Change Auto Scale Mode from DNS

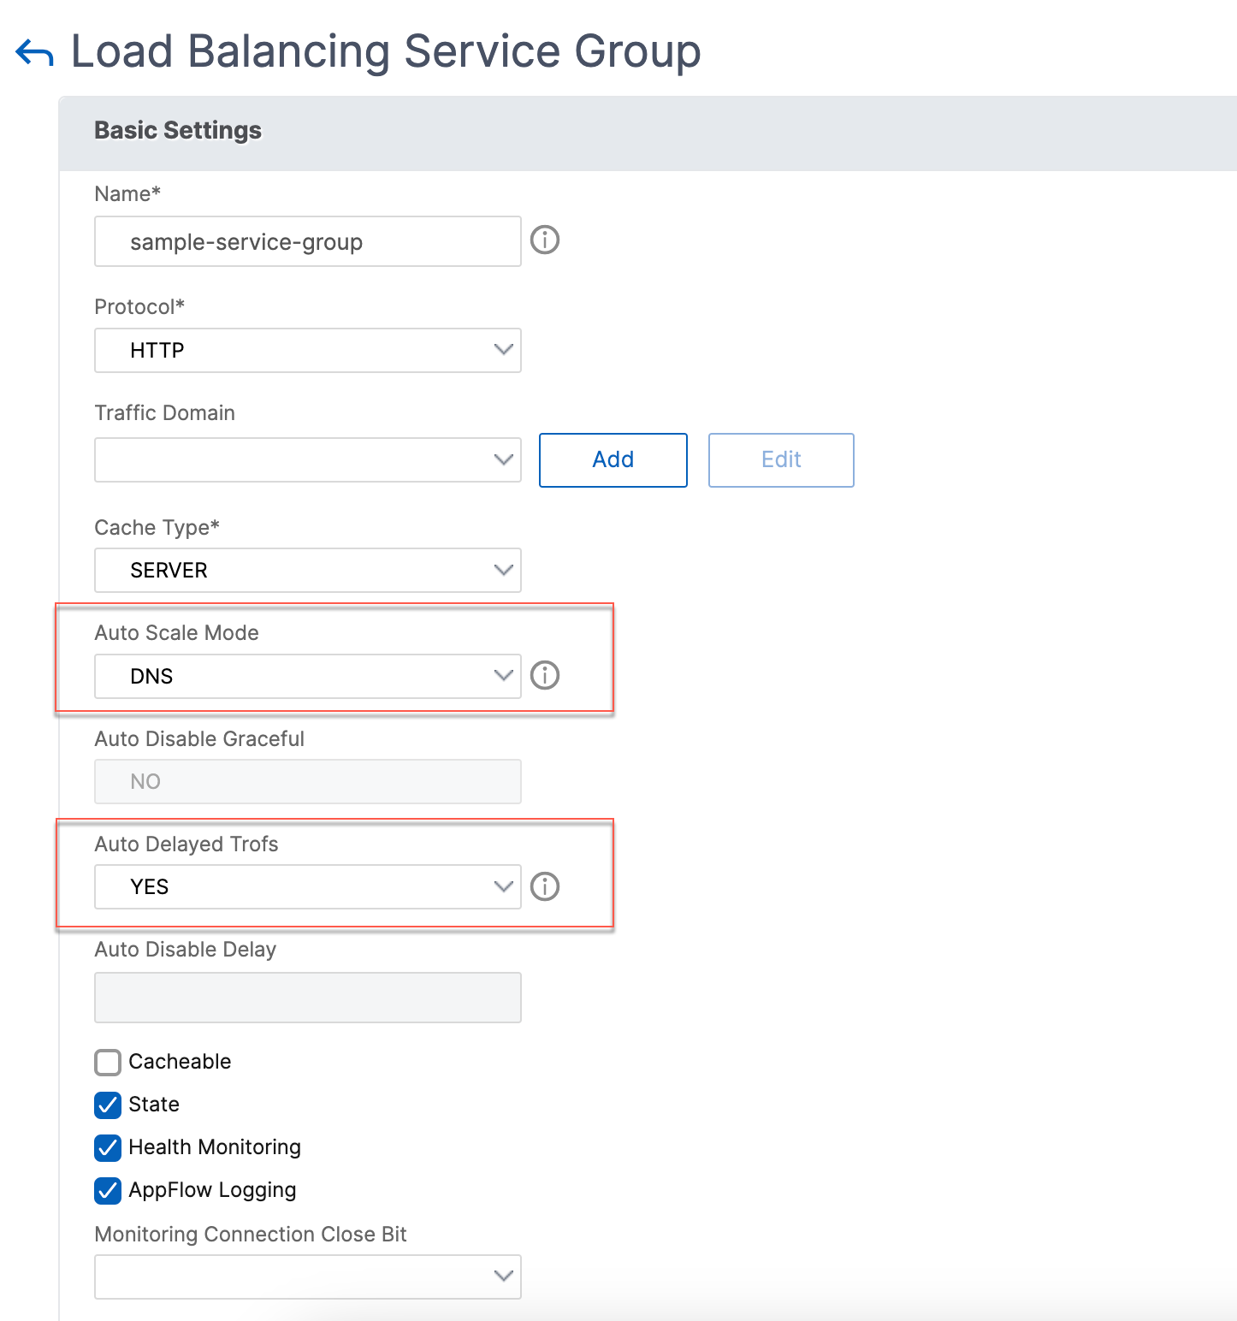308,676
